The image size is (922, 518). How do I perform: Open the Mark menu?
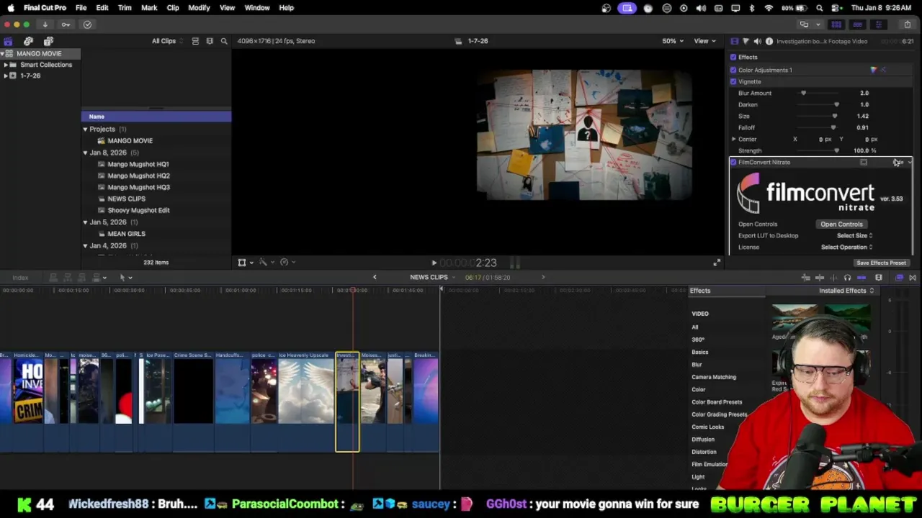coord(149,8)
